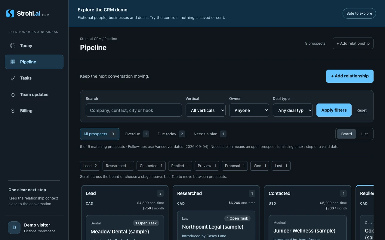Click the Team updates clock icon
385x240 pixels.
pos(13,95)
